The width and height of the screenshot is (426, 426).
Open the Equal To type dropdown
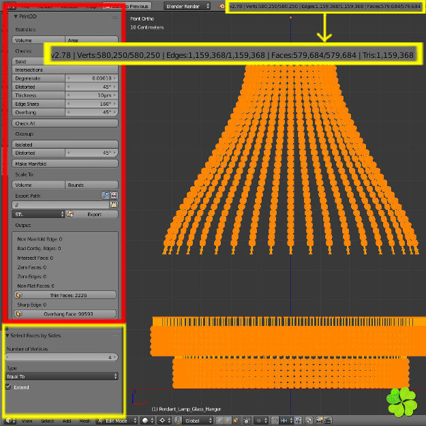point(62,376)
